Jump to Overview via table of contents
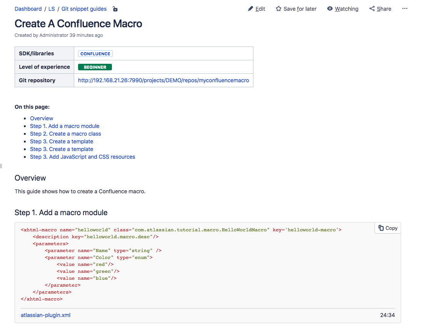Viewport: 423px width, 332px height. (x=42, y=118)
